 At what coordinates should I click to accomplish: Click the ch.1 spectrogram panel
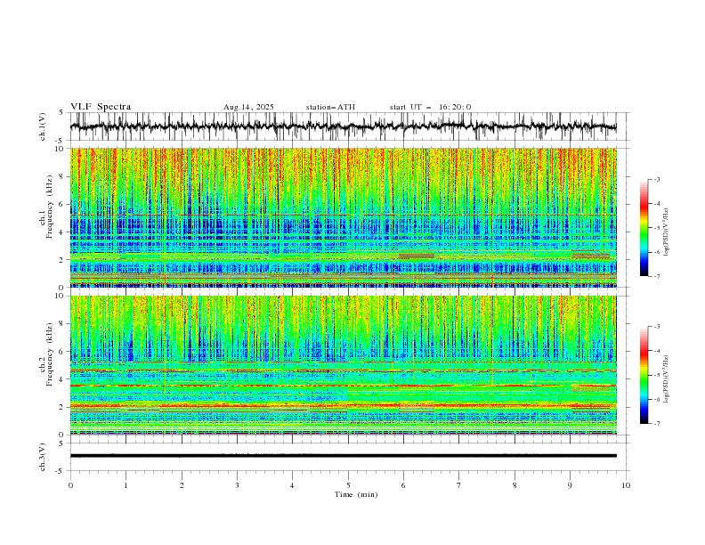click(343, 217)
